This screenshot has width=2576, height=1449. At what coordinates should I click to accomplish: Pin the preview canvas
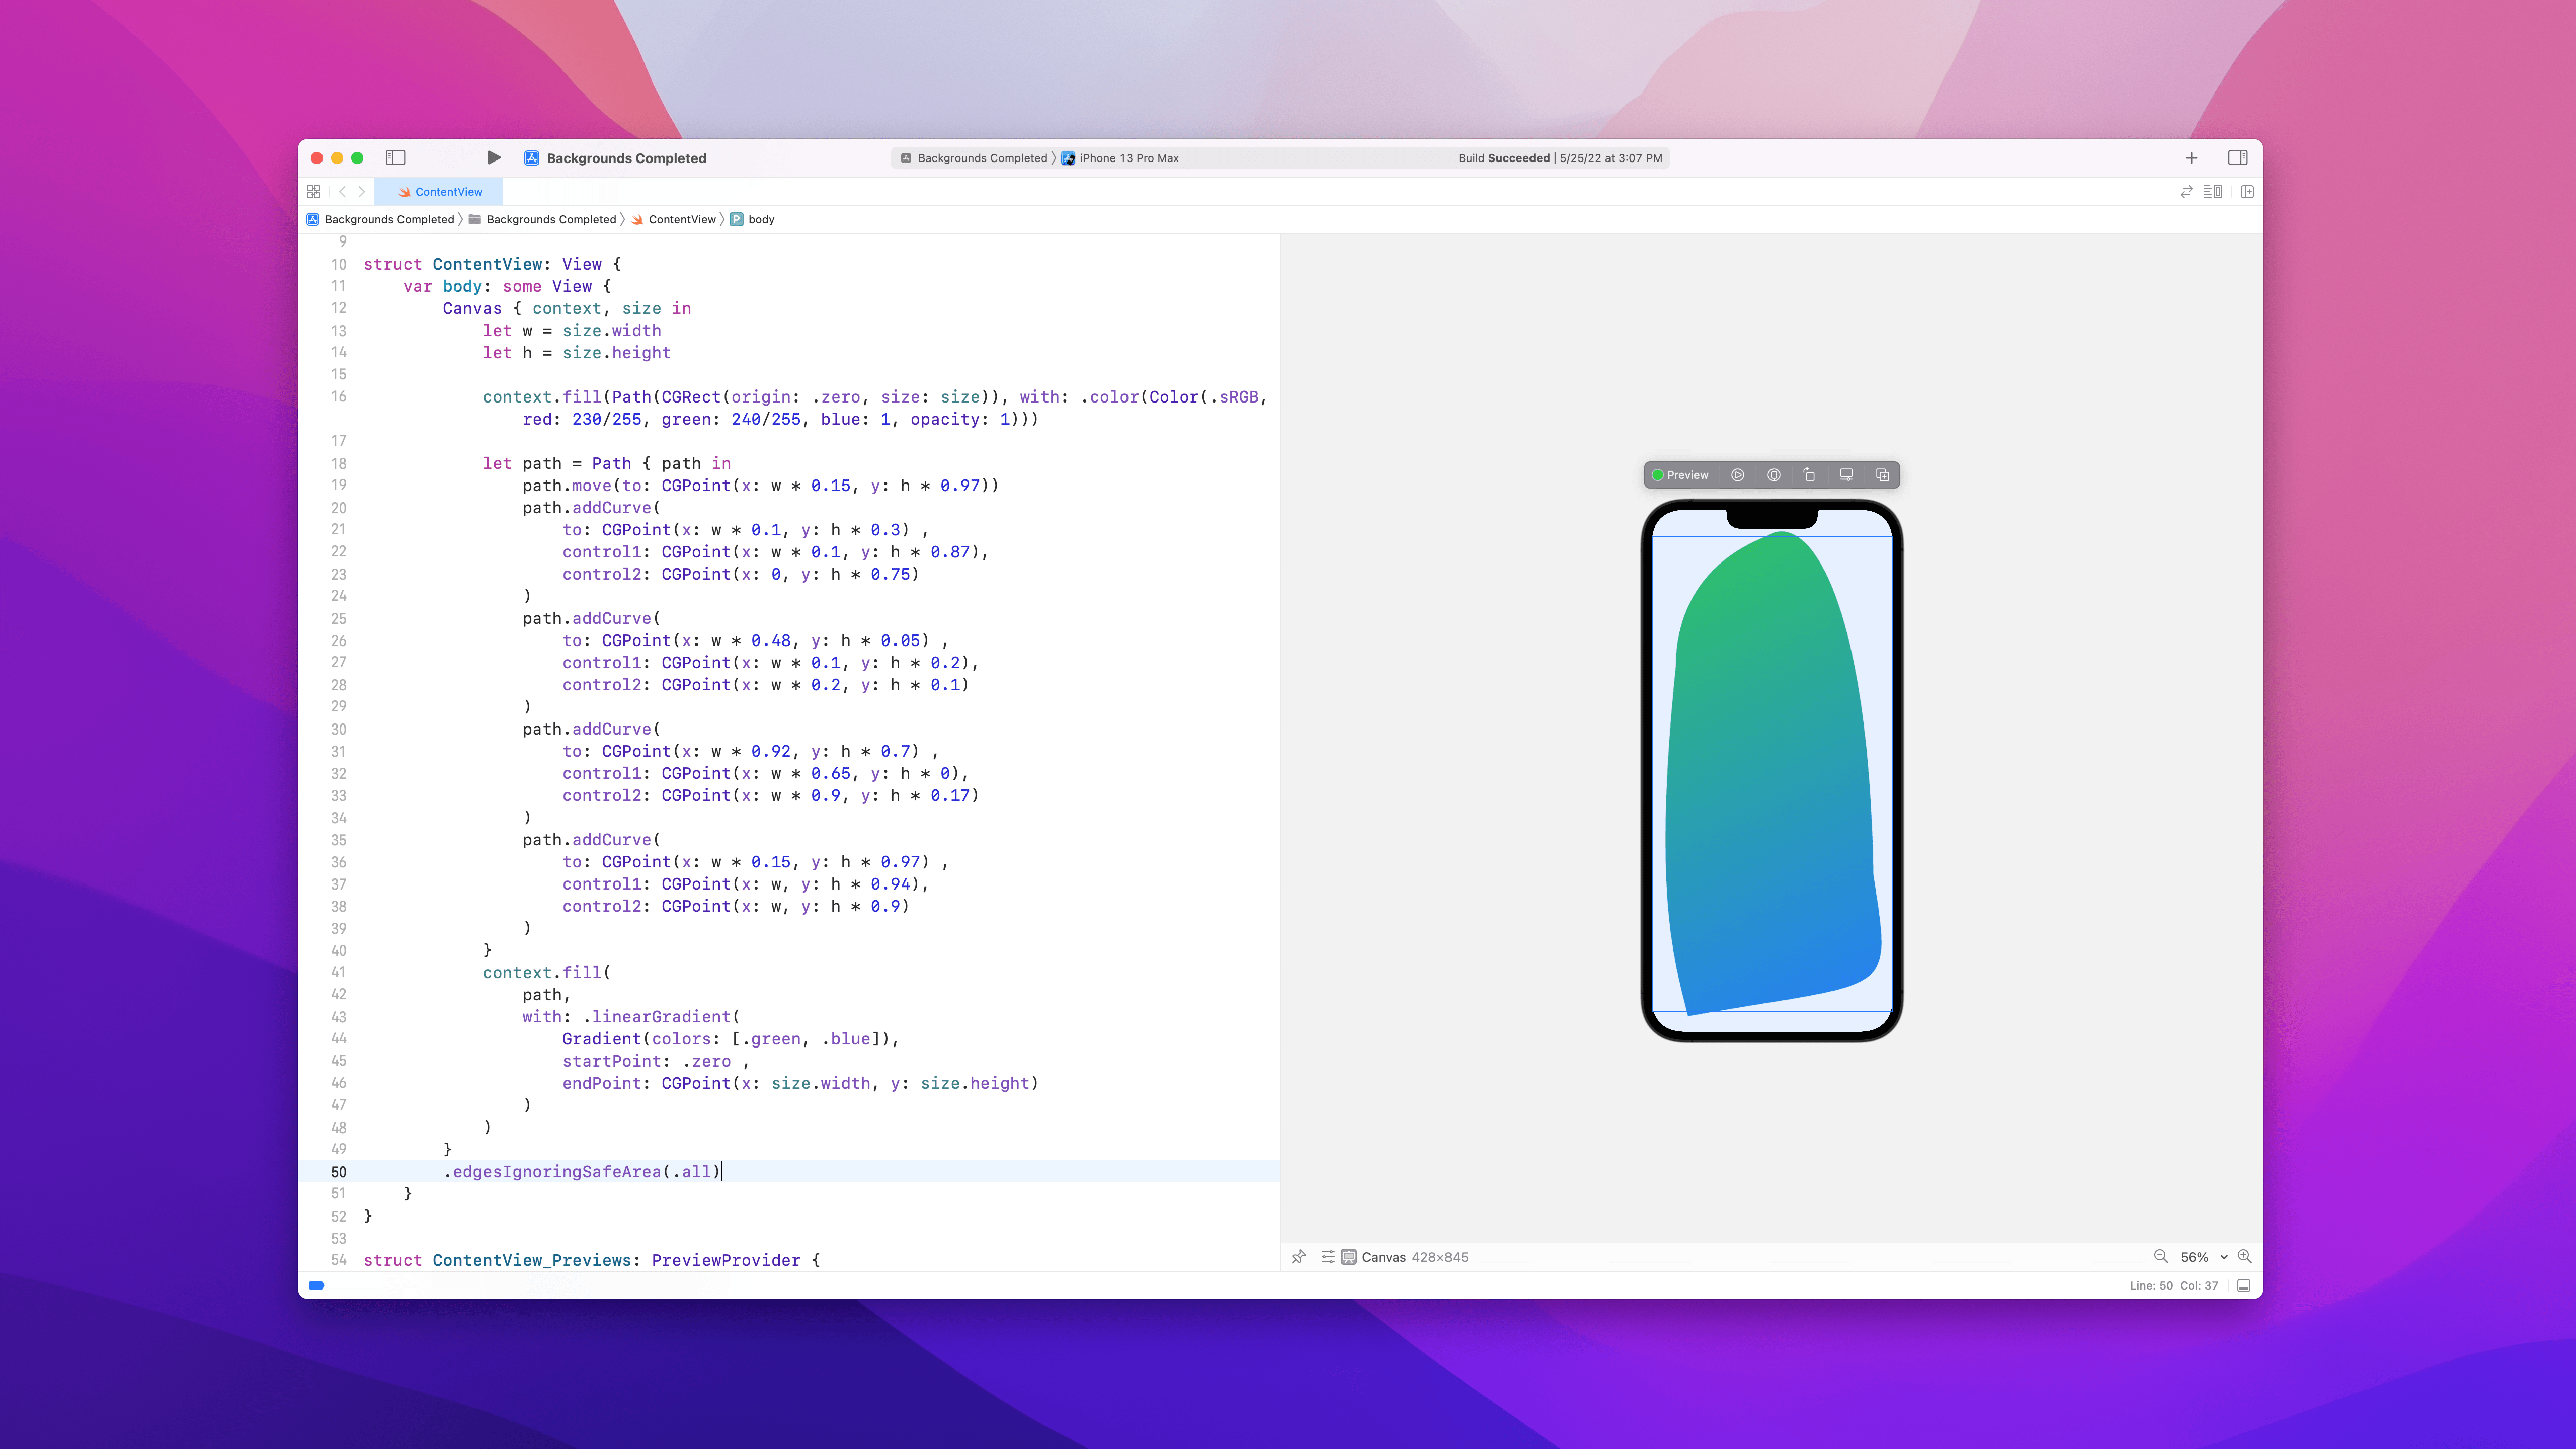[1298, 1257]
